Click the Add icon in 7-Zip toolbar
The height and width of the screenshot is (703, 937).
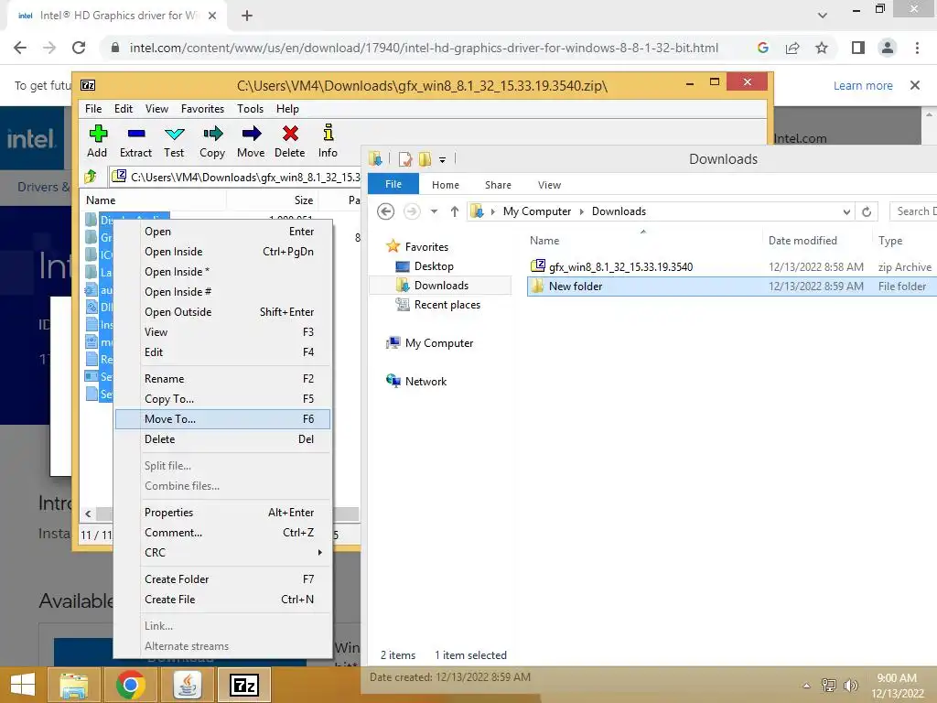point(97,134)
